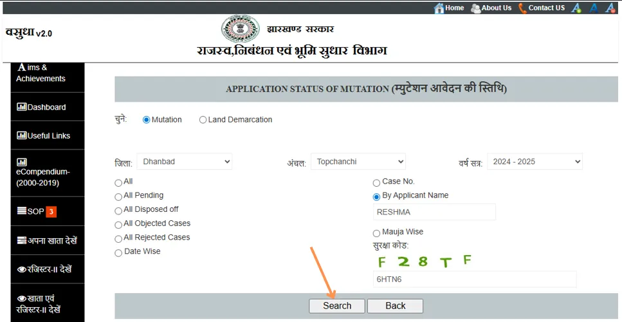Choose the All Pending radio option

tap(118, 197)
